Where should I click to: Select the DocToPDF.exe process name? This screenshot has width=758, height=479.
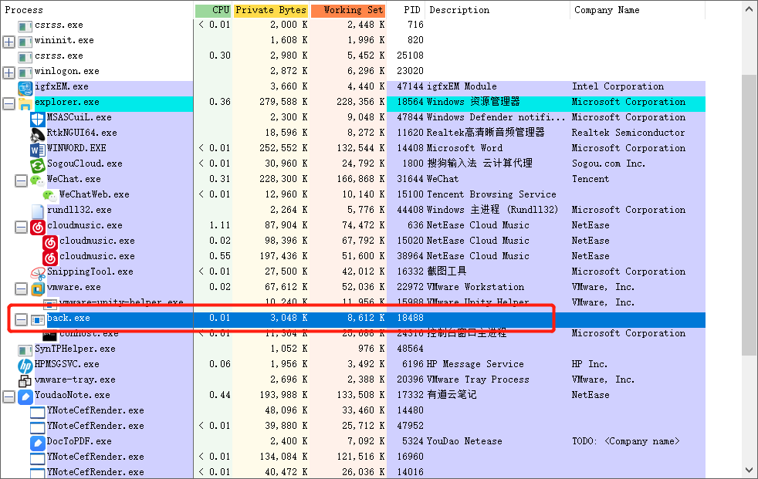point(79,442)
